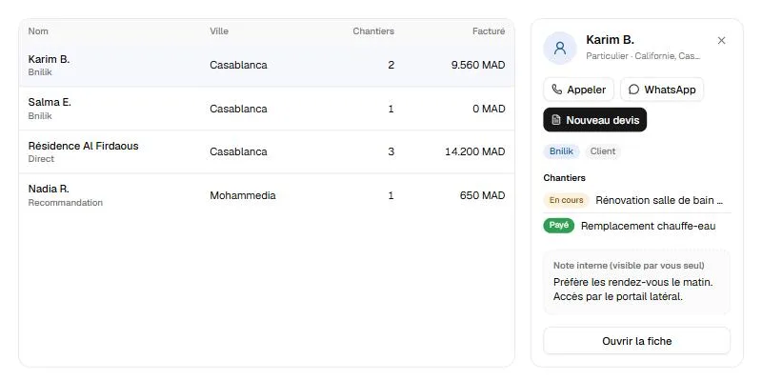Screen dimensions: 762x381
Task: Select the Nadia R. client row
Action: [267, 195]
